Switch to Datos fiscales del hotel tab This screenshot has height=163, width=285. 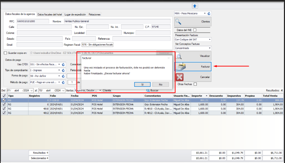[49, 15]
